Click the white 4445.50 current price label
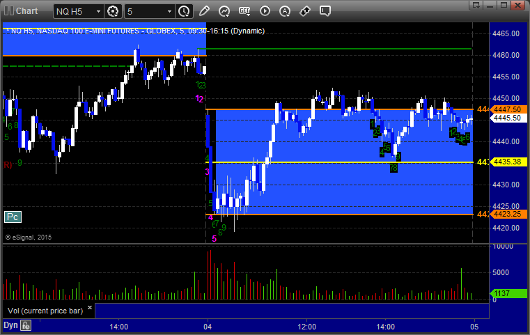This screenshot has height=335, width=530. pyautogui.click(x=508, y=118)
